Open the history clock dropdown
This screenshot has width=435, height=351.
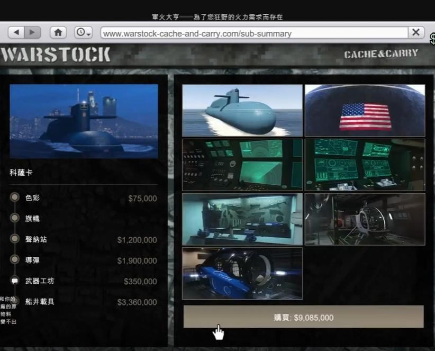click(83, 32)
